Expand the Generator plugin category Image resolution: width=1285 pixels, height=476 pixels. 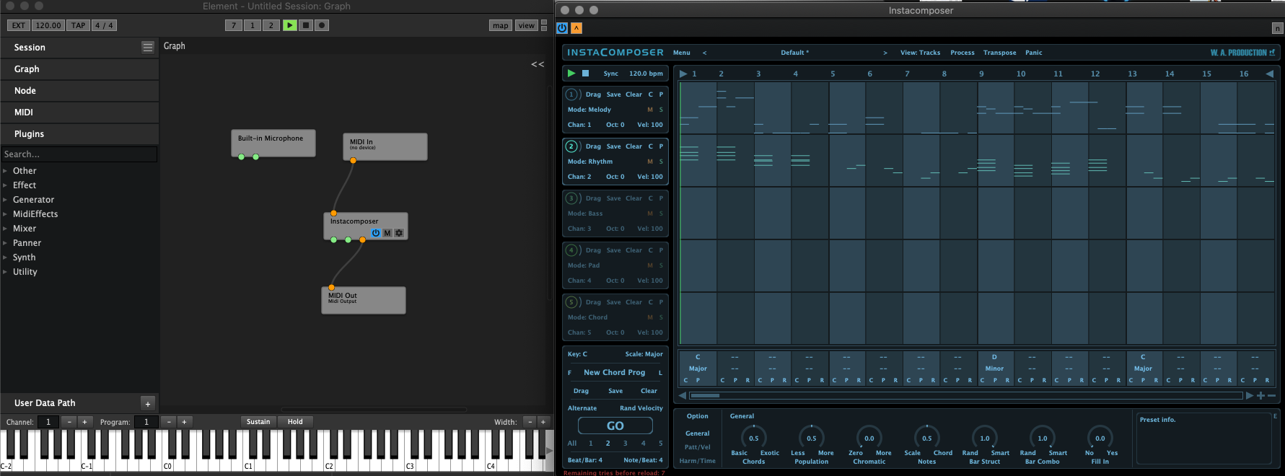tap(5, 200)
